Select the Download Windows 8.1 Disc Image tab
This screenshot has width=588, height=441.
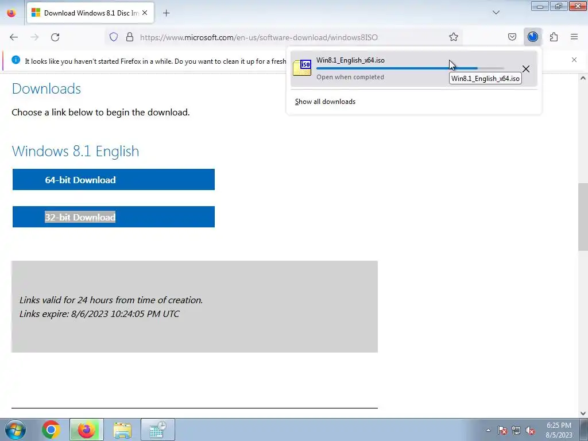[x=90, y=13]
